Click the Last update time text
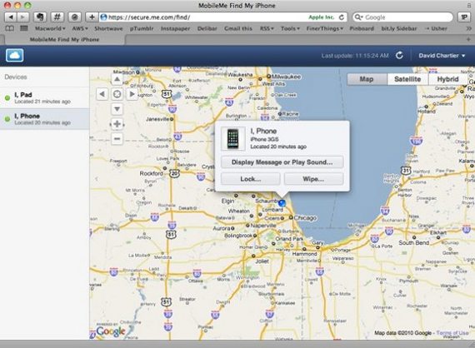The height and width of the screenshot is (348, 475). (x=355, y=56)
